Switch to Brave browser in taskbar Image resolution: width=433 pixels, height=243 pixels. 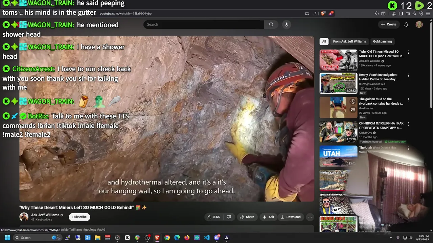[157, 238]
